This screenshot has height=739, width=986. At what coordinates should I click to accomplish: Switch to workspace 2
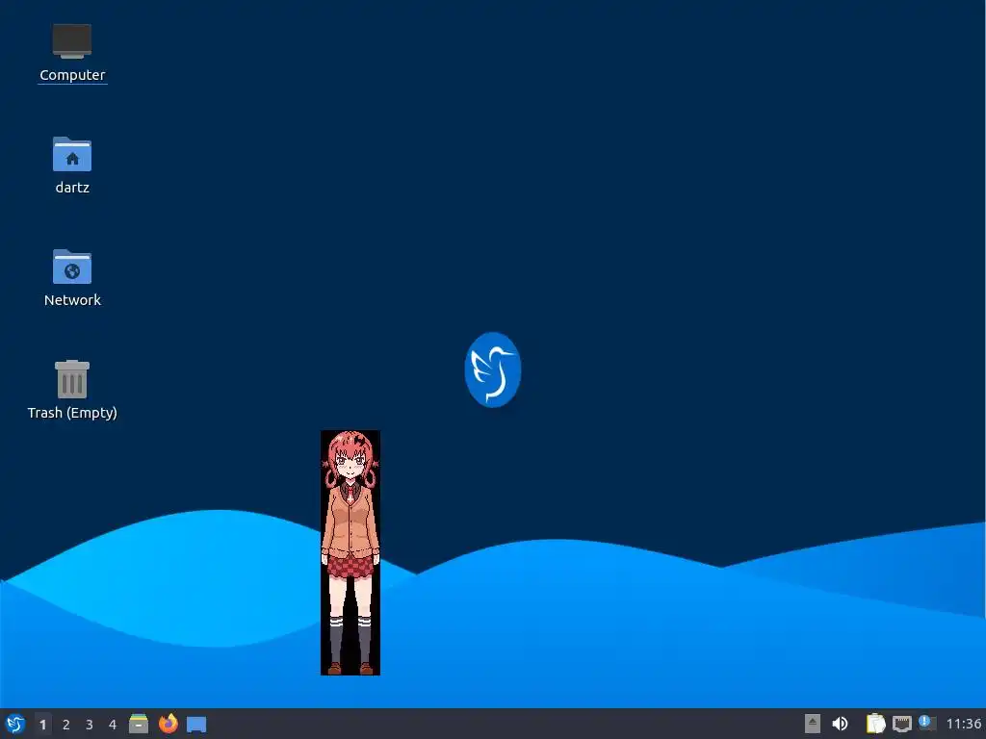(x=66, y=725)
